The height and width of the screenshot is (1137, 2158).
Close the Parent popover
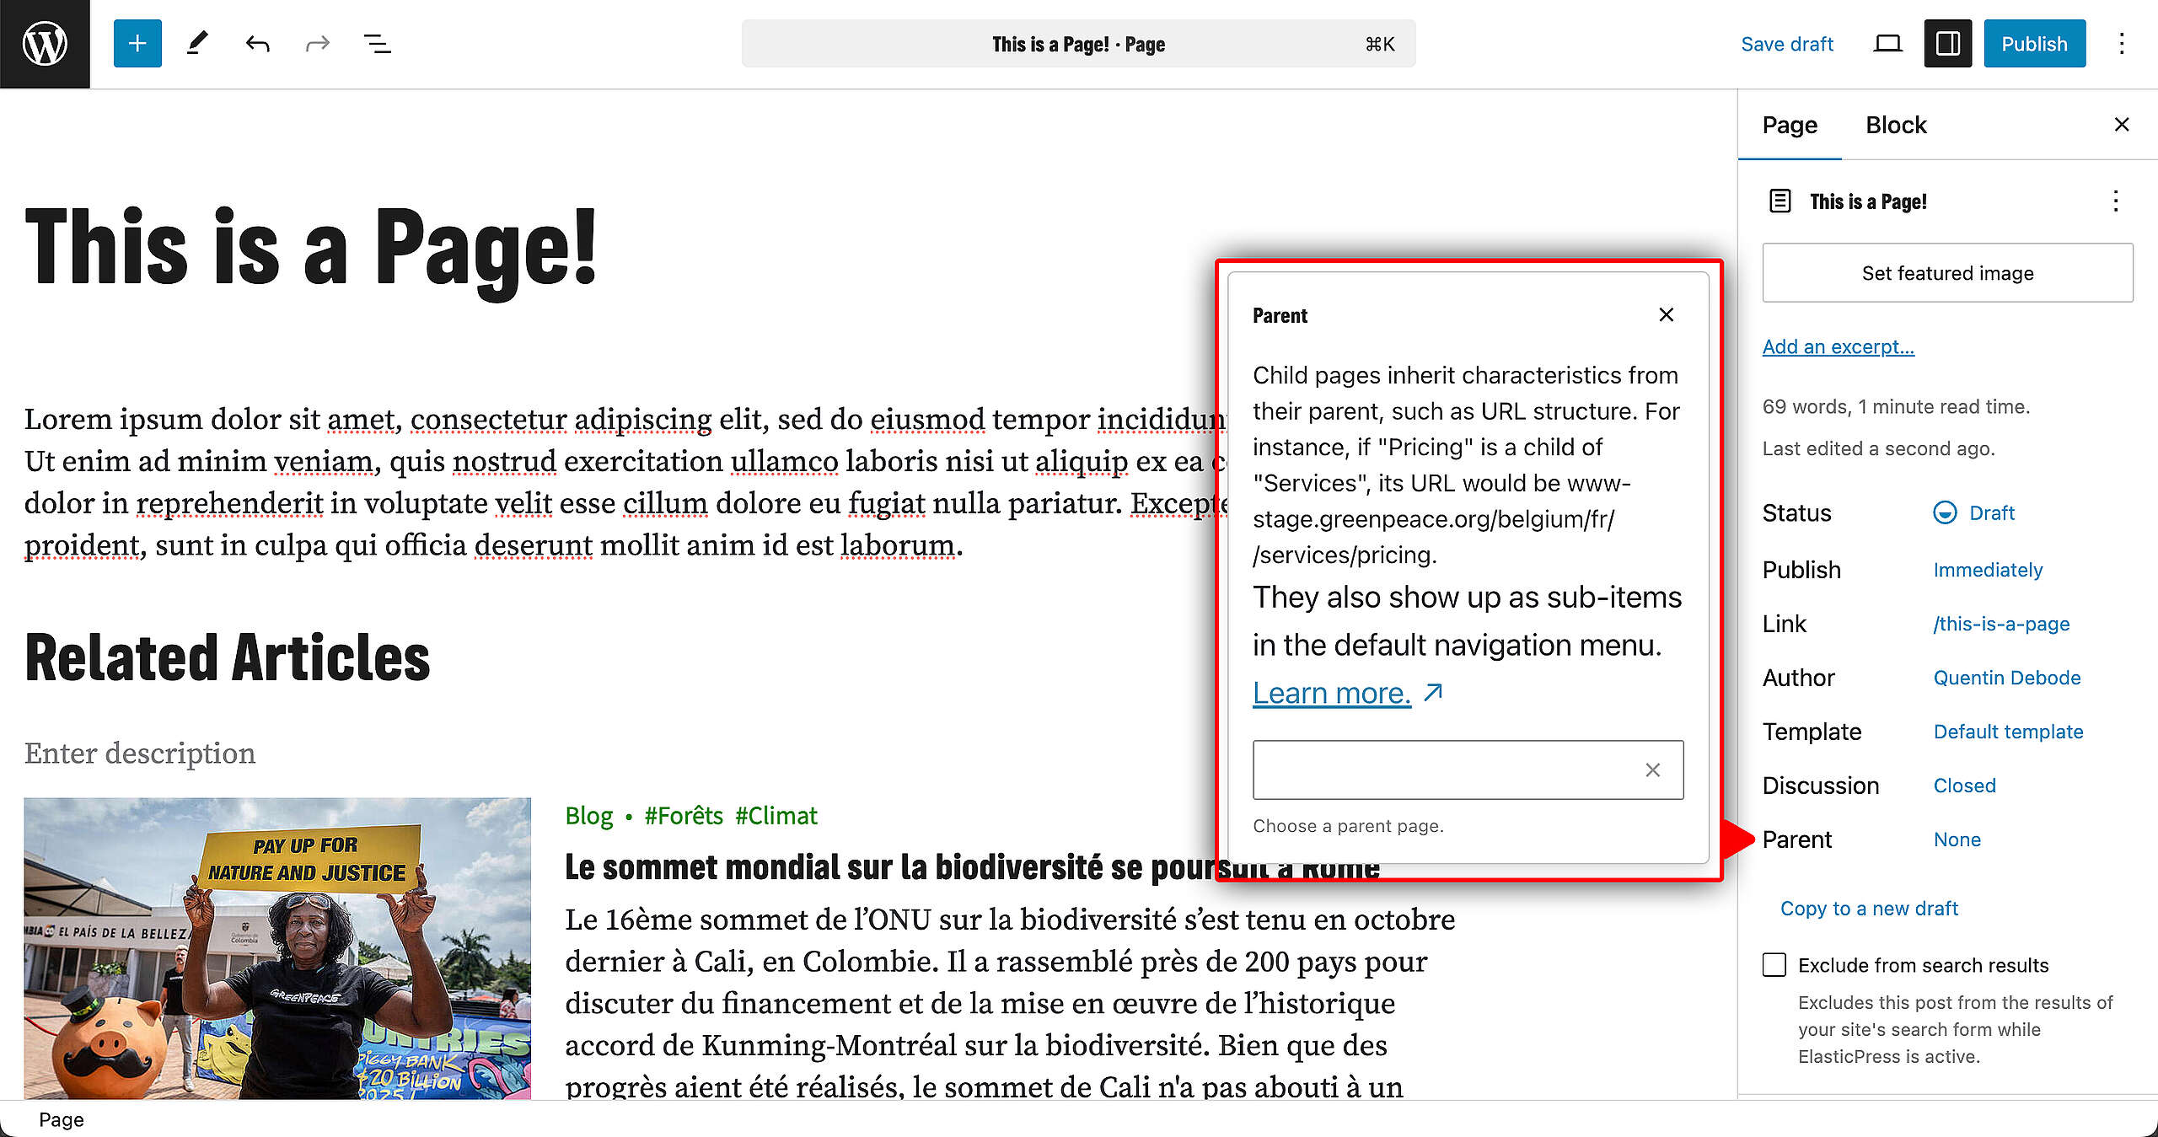(1666, 315)
